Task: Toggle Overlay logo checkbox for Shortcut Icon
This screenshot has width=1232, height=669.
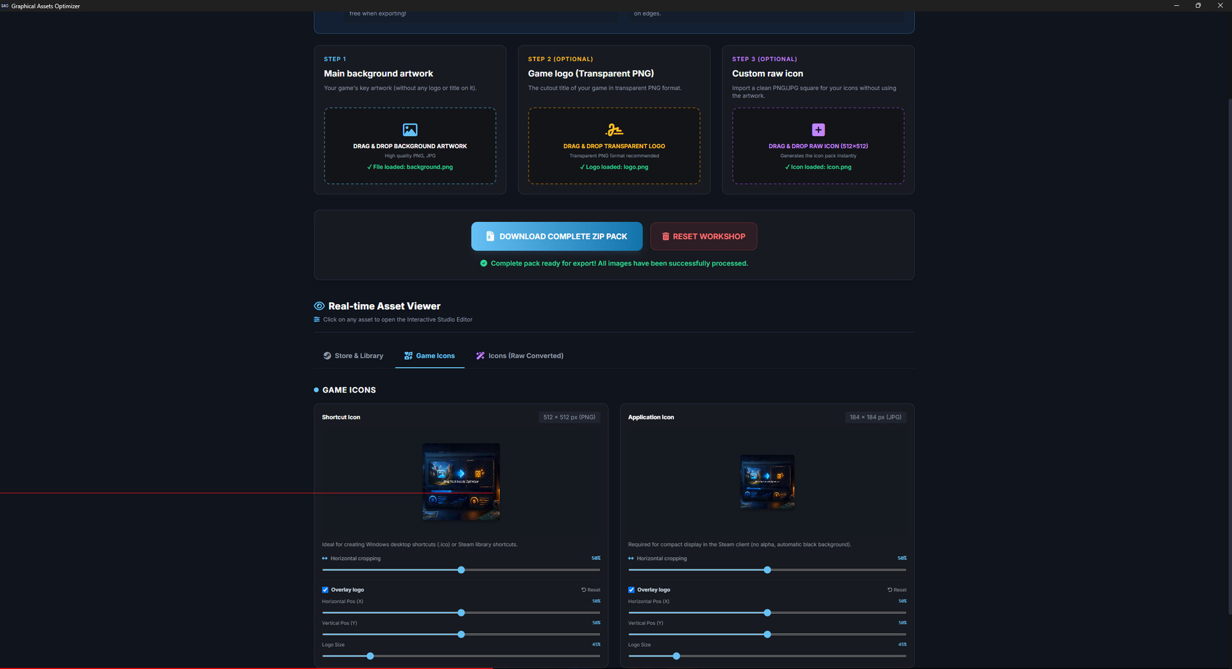Action: click(x=325, y=590)
